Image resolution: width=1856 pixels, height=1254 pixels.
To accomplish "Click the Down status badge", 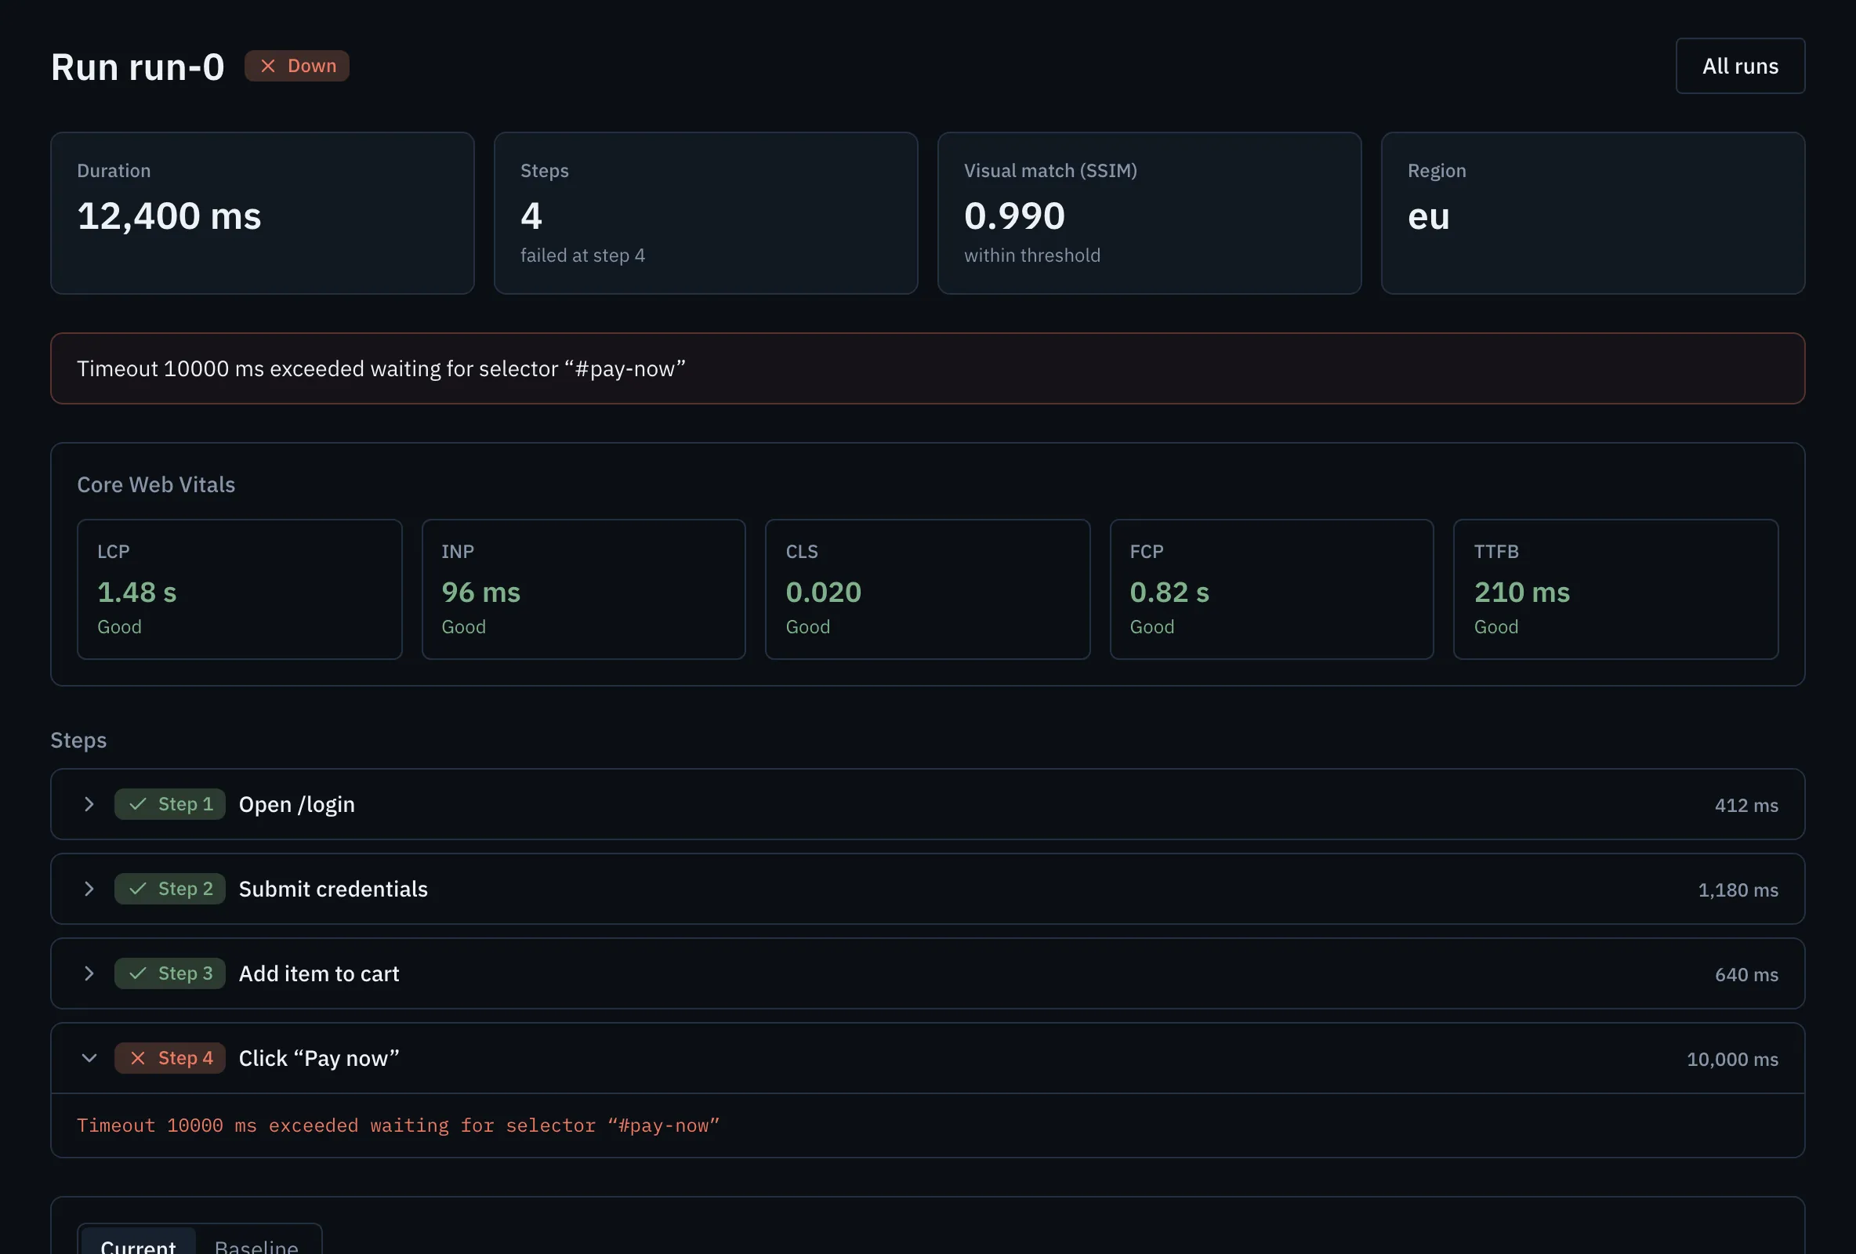I will coord(296,67).
